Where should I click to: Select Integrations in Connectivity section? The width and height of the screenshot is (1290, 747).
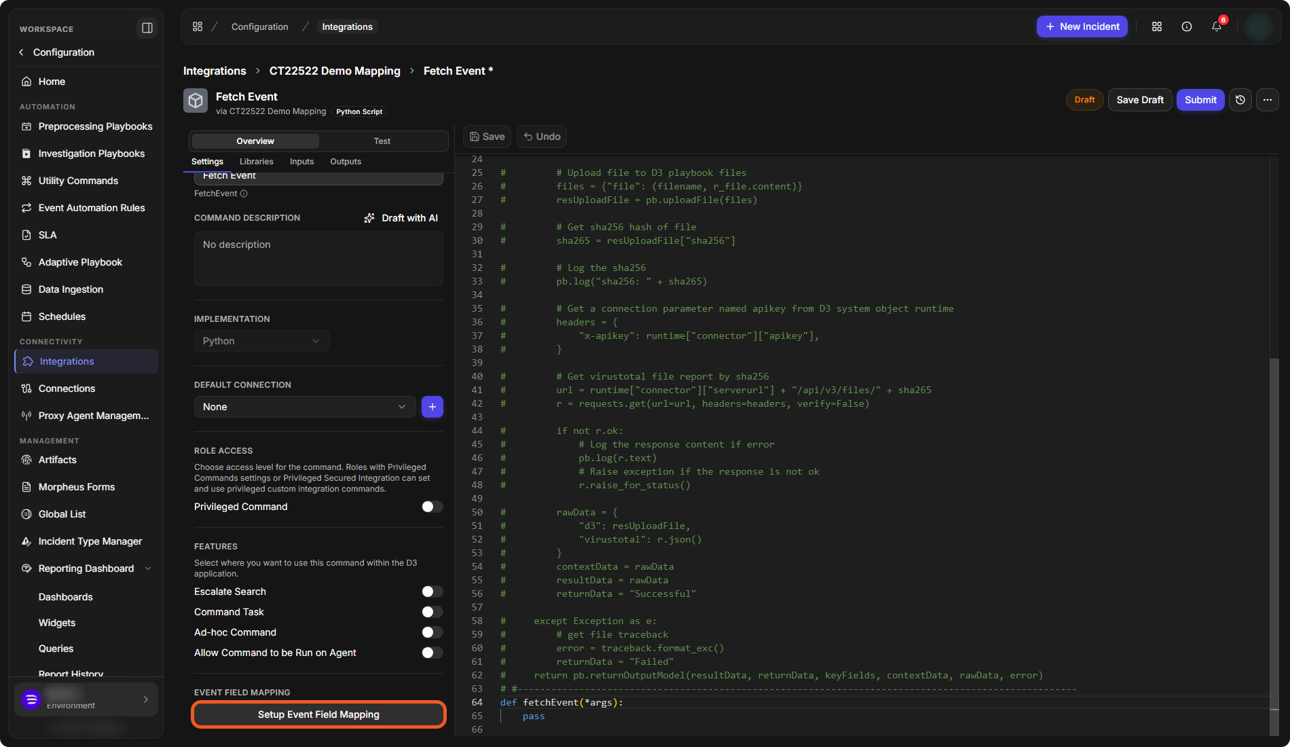pos(86,361)
